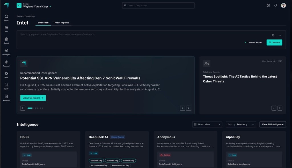Open the help question mark icon
Screen dimensions: 292x168
(268, 5)
